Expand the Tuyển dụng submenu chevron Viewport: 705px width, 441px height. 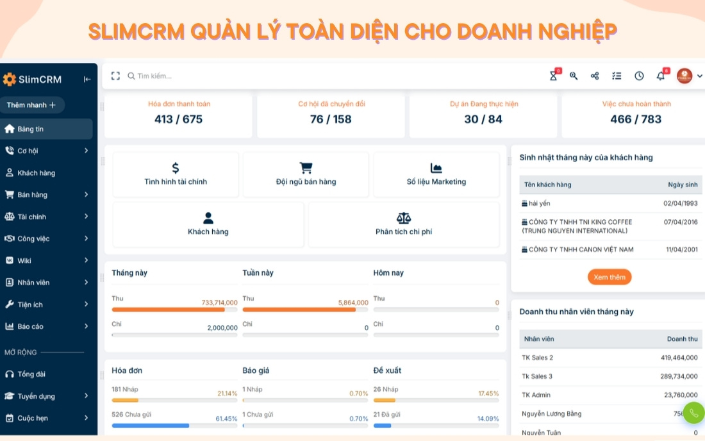click(x=86, y=396)
